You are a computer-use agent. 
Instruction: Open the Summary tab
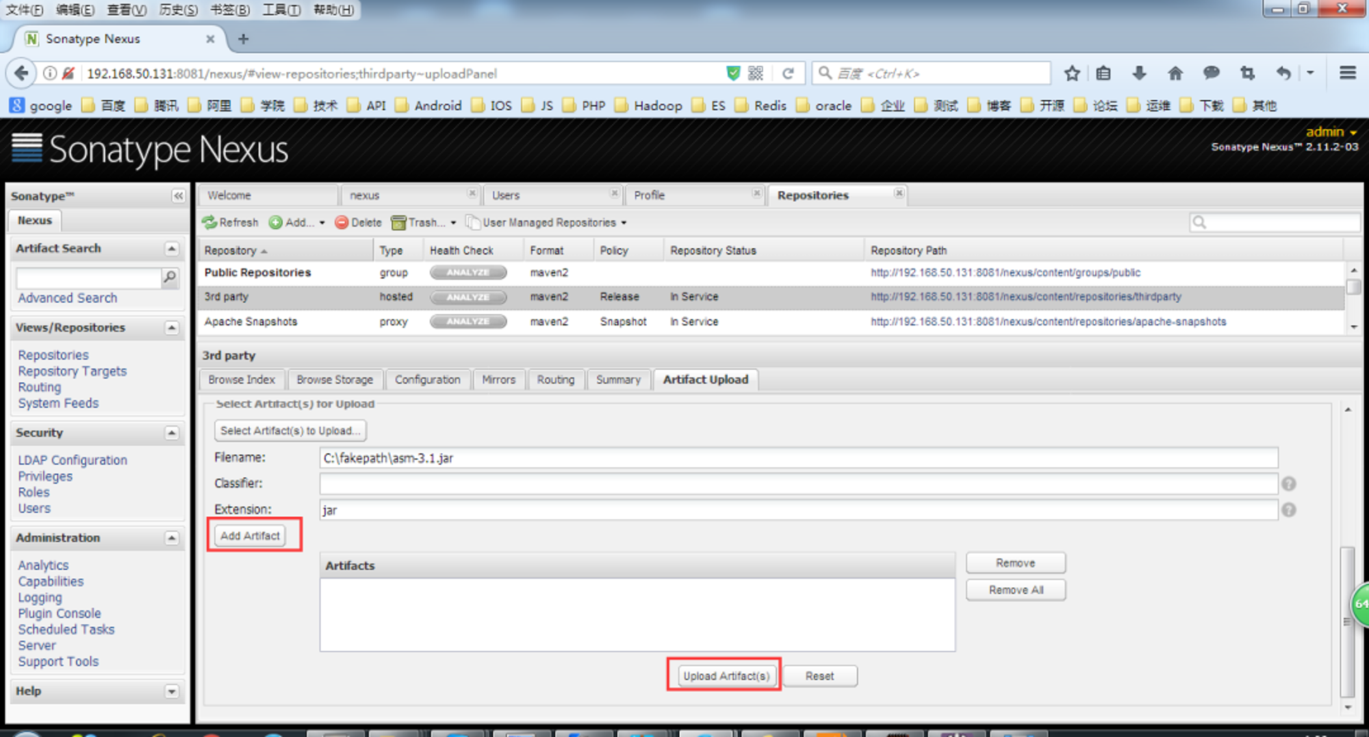click(618, 379)
